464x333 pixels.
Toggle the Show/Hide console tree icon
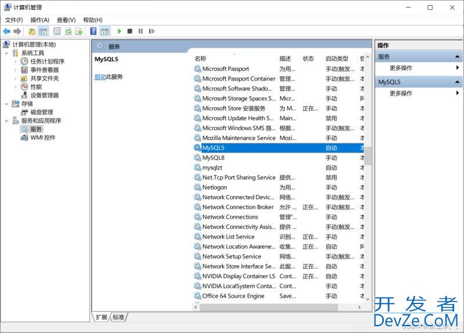click(43, 31)
